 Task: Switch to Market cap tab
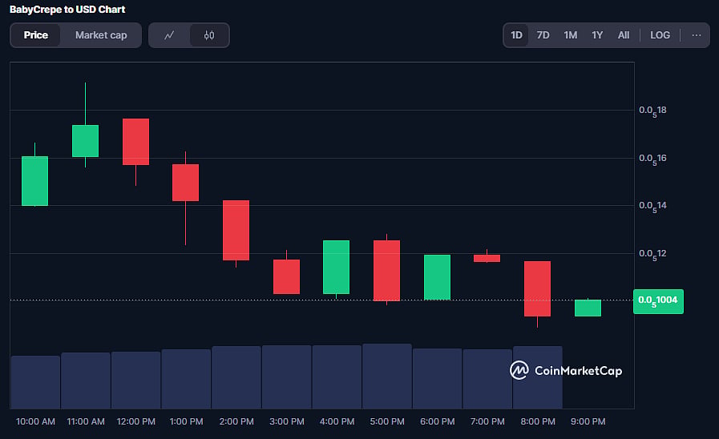tap(101, 35)
